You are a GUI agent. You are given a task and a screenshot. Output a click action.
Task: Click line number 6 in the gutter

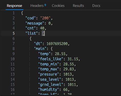coord(14,38)
